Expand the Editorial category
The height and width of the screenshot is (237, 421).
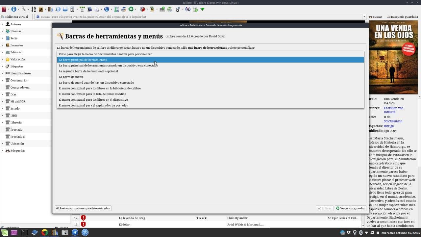[2, 52]
